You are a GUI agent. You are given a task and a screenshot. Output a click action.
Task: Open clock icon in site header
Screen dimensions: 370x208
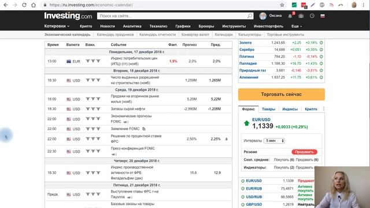point(312,16)
